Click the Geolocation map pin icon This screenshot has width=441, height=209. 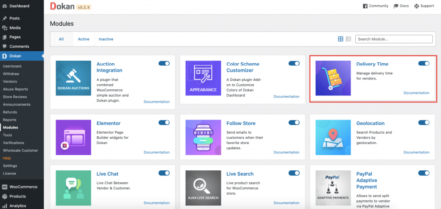click(x=333, y=137)
